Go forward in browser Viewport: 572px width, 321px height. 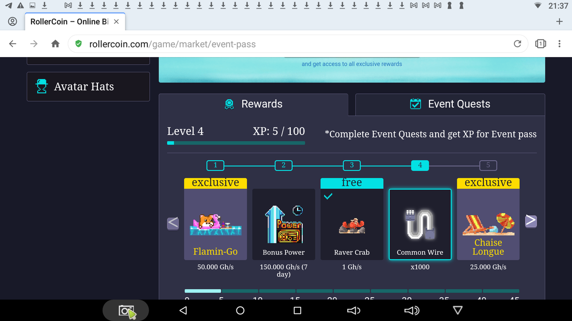pyautogui.click(x=34, y=44)
